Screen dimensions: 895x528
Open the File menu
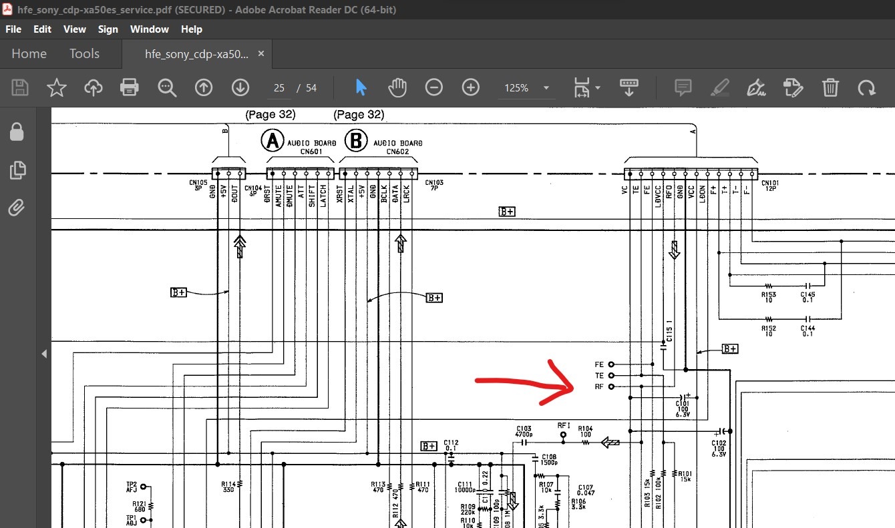(13, 29)
